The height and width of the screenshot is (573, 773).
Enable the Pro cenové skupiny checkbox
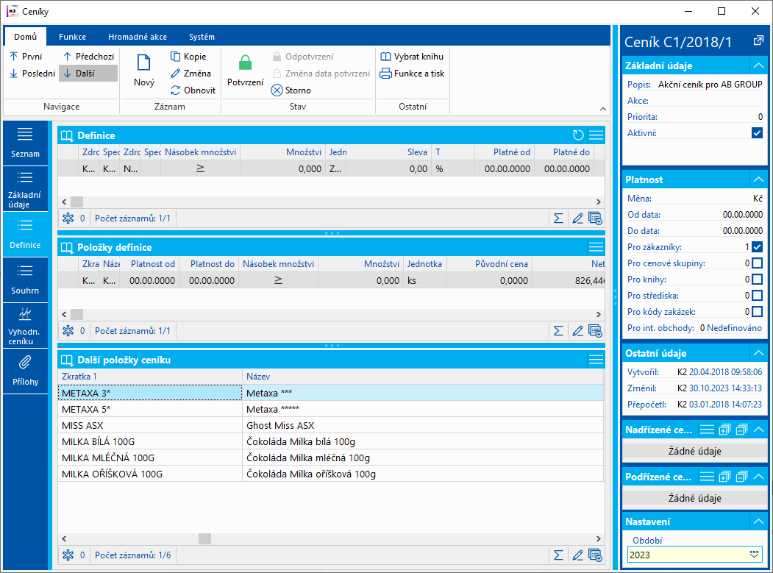click(758, 263)
